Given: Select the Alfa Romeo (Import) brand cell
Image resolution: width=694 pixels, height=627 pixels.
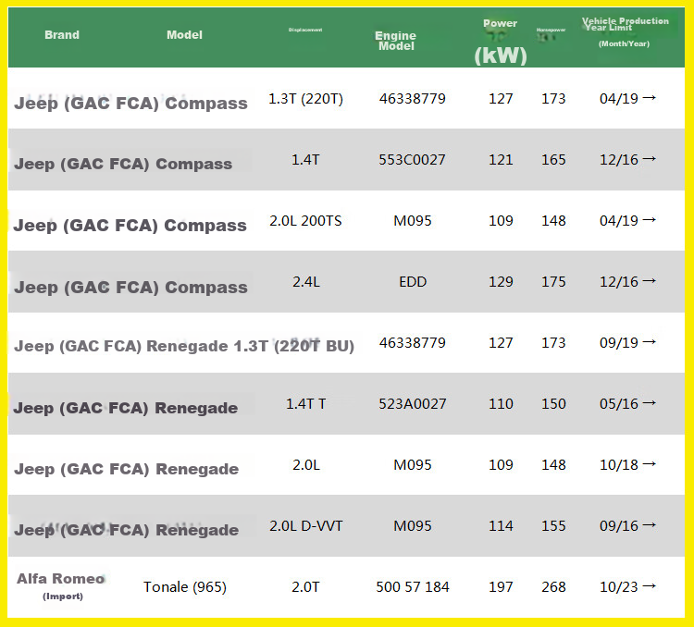Looking at the screenshot, I should click(61, 586).
